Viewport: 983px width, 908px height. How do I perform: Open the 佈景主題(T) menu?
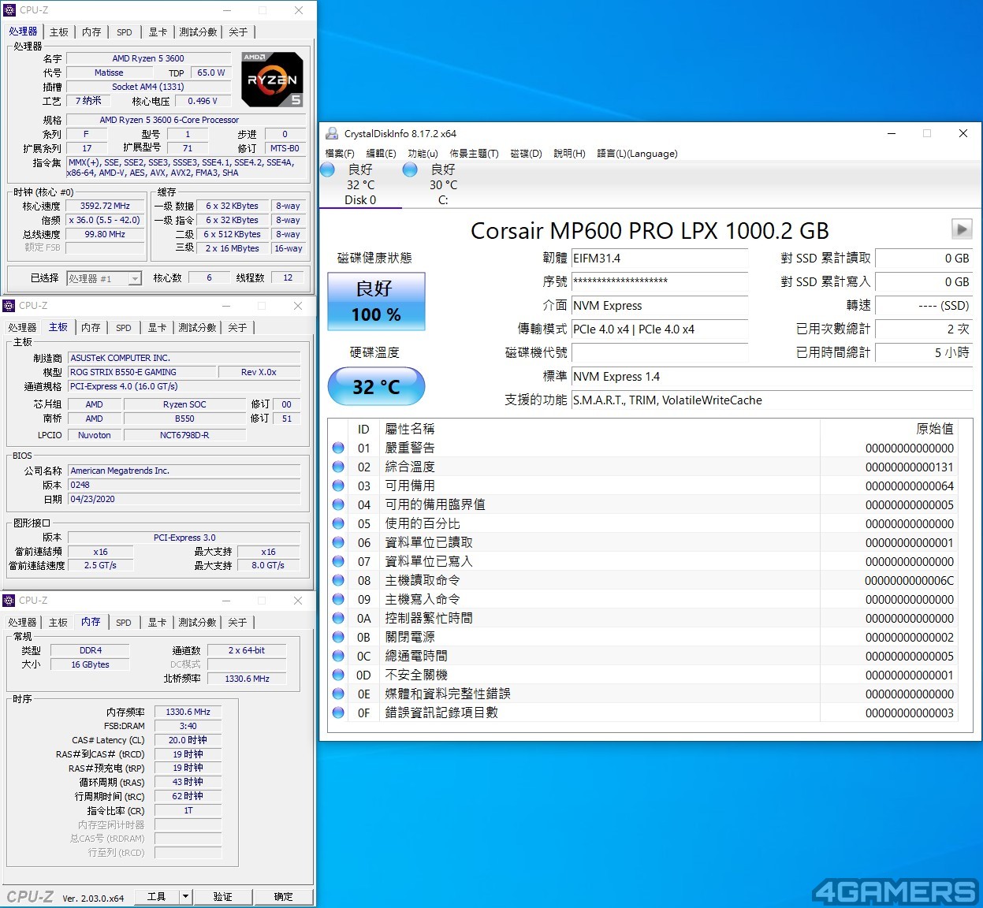coord(474,154)
